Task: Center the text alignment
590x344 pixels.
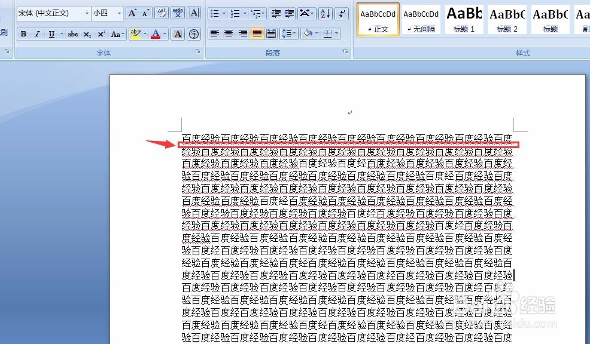Action: coord(229,34)
